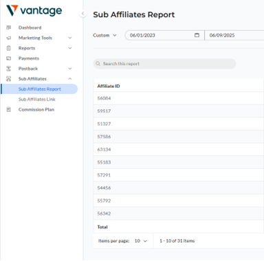Image resolution: width=264 pixels, height=261 pixels.
Task: Click the Dashboard icon in sidebar
Action: click(x=9, y=27)
